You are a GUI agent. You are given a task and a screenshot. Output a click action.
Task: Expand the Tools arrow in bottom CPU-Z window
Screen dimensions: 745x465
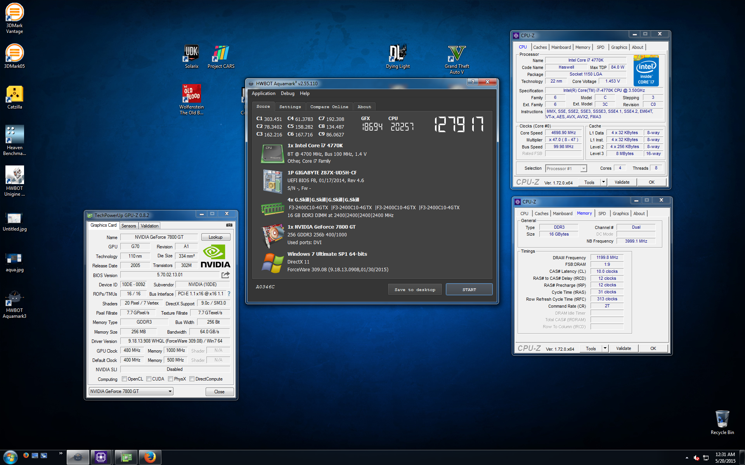(x=605, y=348)
